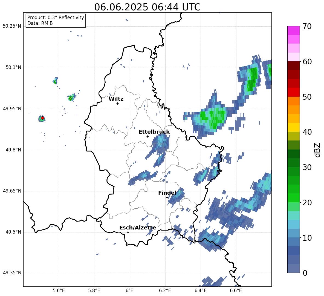Click the 'Product: 0.3° Reflectivity' text
This screenshot has width=324, height=296.
[56, 18]
